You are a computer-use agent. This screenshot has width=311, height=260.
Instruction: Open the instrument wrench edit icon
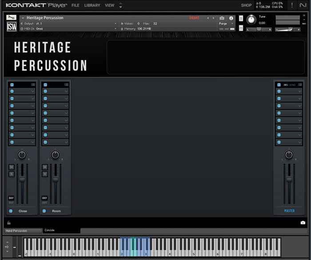[11, 17]
